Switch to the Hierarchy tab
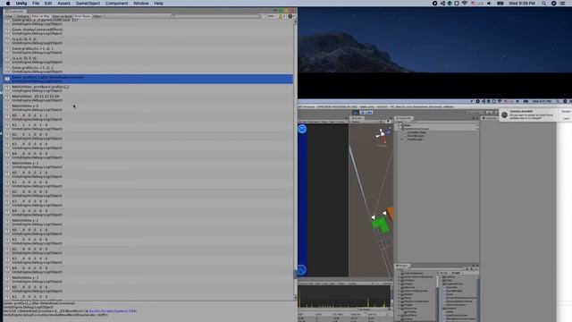 [403, 118]
